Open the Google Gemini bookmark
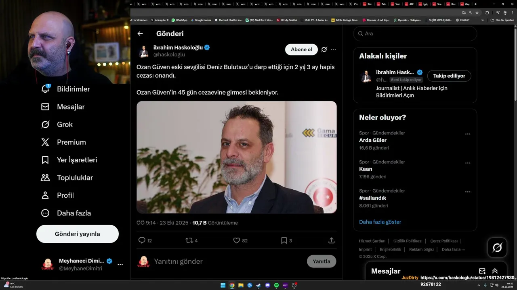The width and height of the screenshot is (517, 290). point(201,20)
